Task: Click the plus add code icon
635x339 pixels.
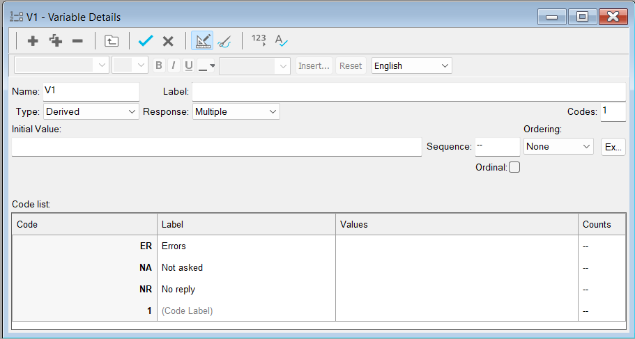Action: 33,41
